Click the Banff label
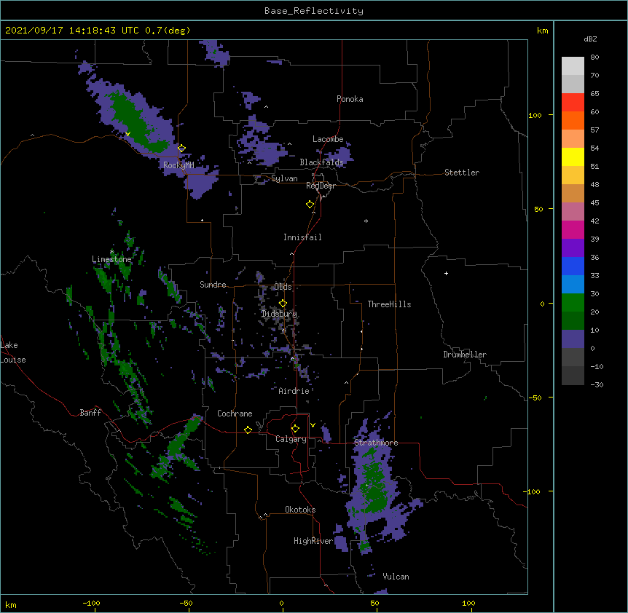The image size is (628, 613). coord(90,413)
